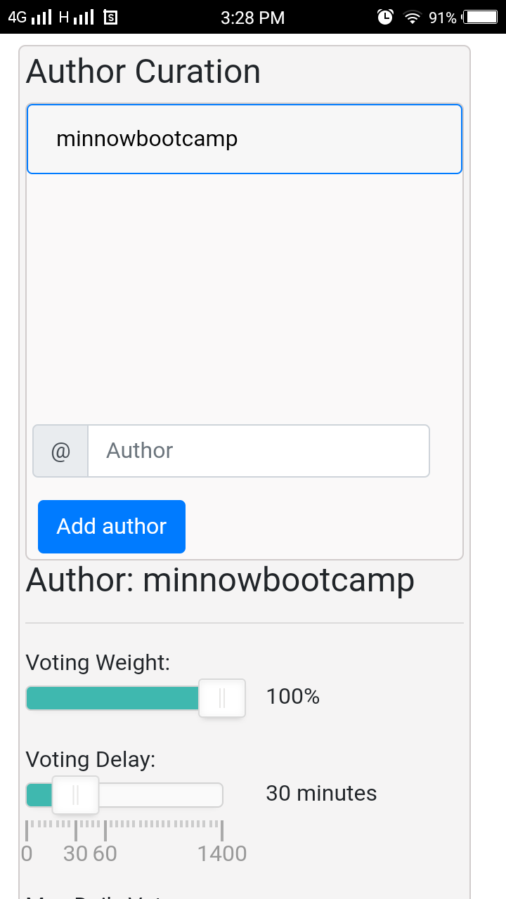Click the Voting Delay slider handle
This screenshot has height=899, width=506.
coord(75,795)
